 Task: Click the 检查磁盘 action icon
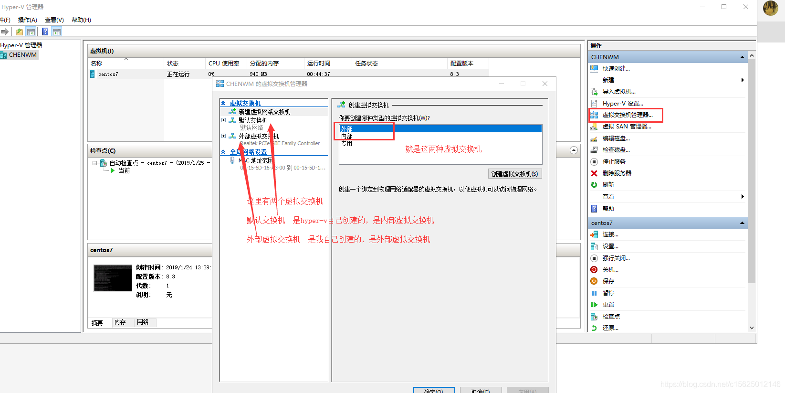pos(594,150)
